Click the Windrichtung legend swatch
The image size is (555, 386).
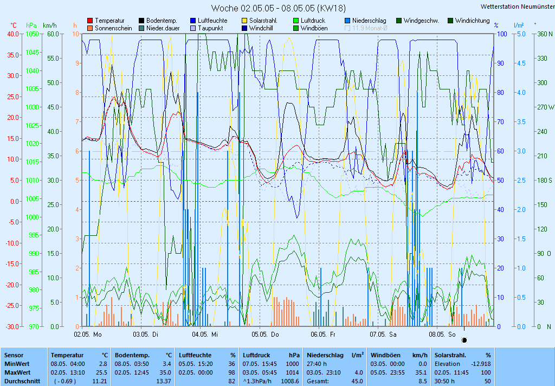pyautogui.click(x=450, y=21)
